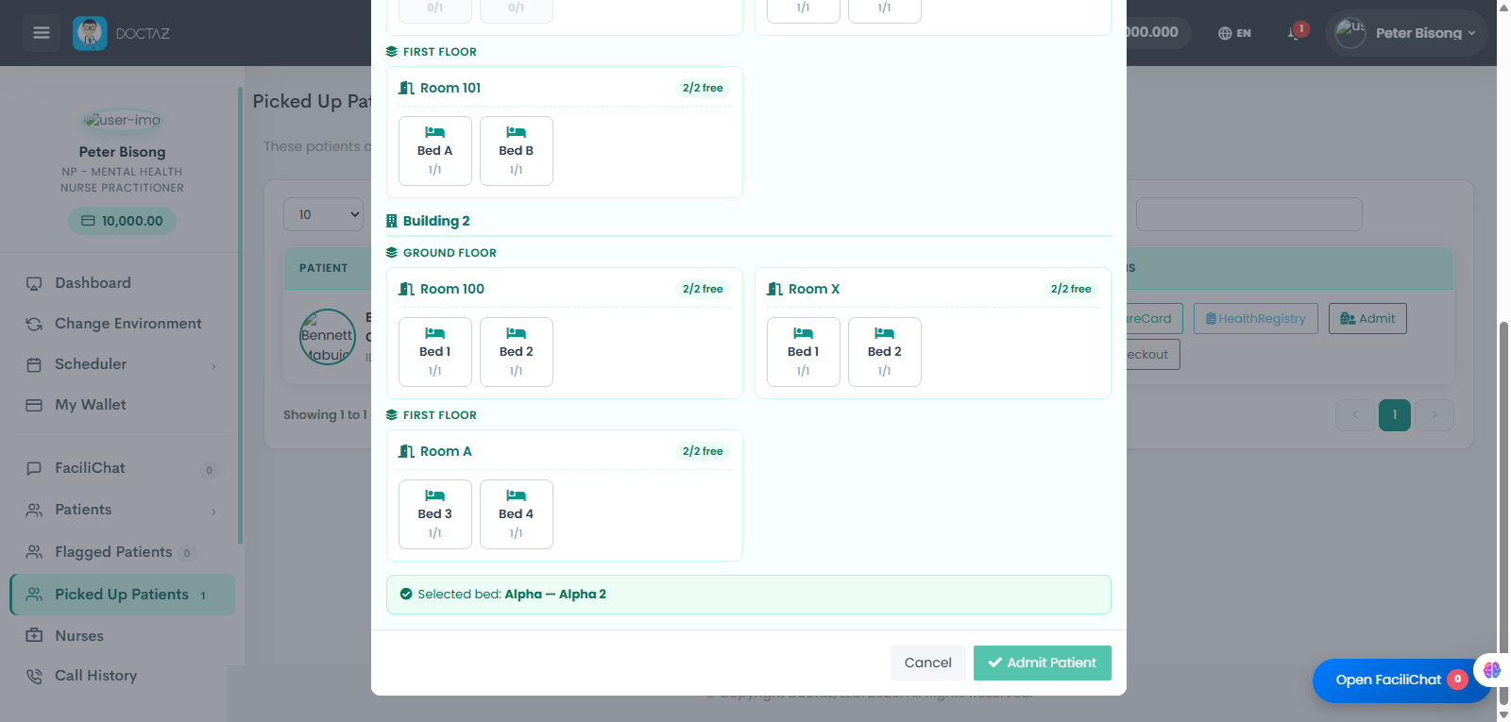Click the Admit button in patient row

(1367, 319)
